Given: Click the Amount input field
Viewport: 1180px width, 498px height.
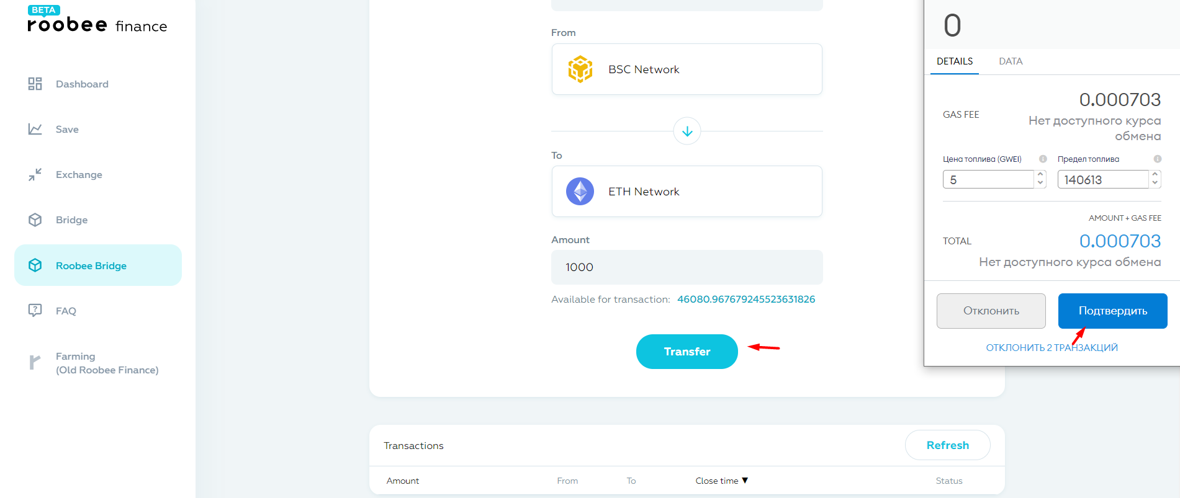Looking at the screenshot, I should [687, 267].
